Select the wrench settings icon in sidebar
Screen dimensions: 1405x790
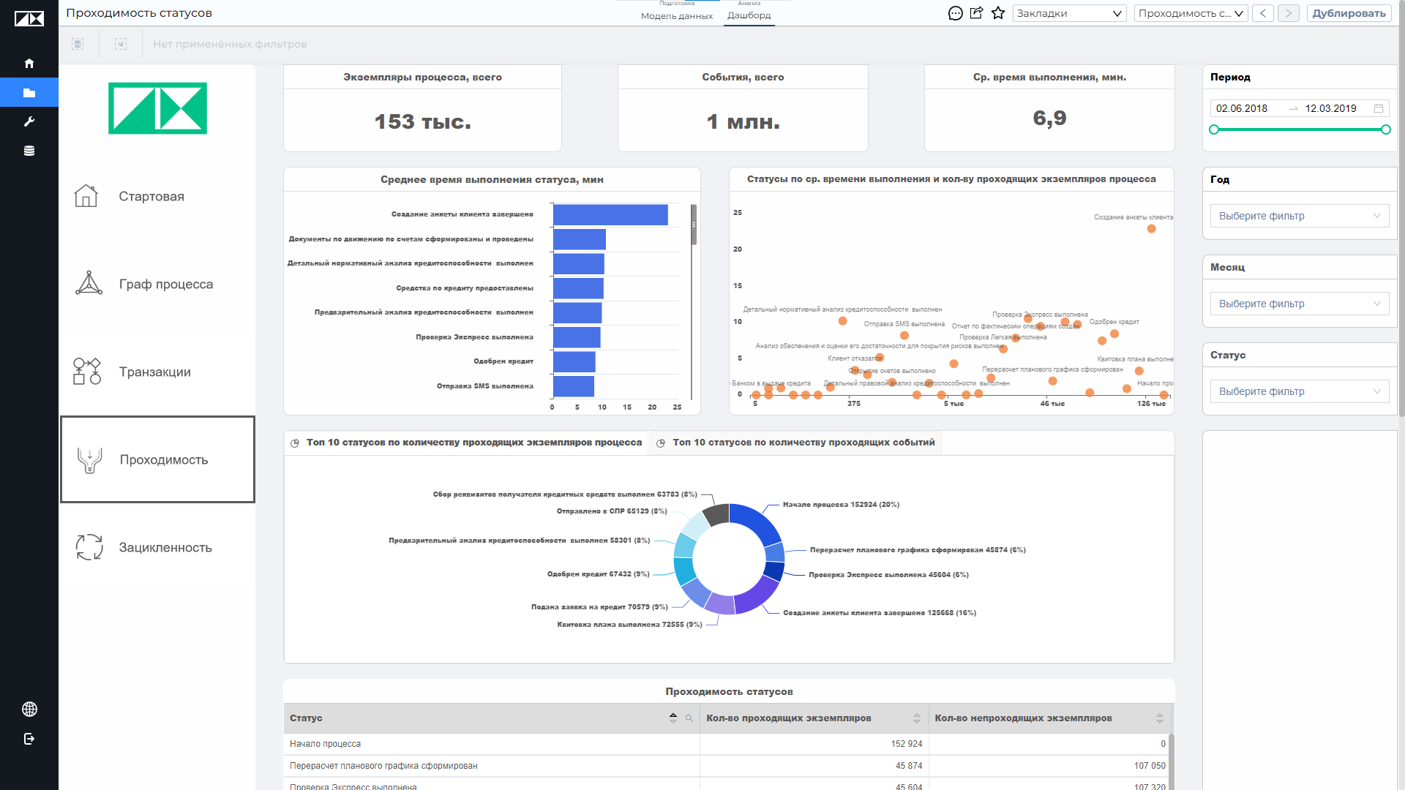pos(29,121)
